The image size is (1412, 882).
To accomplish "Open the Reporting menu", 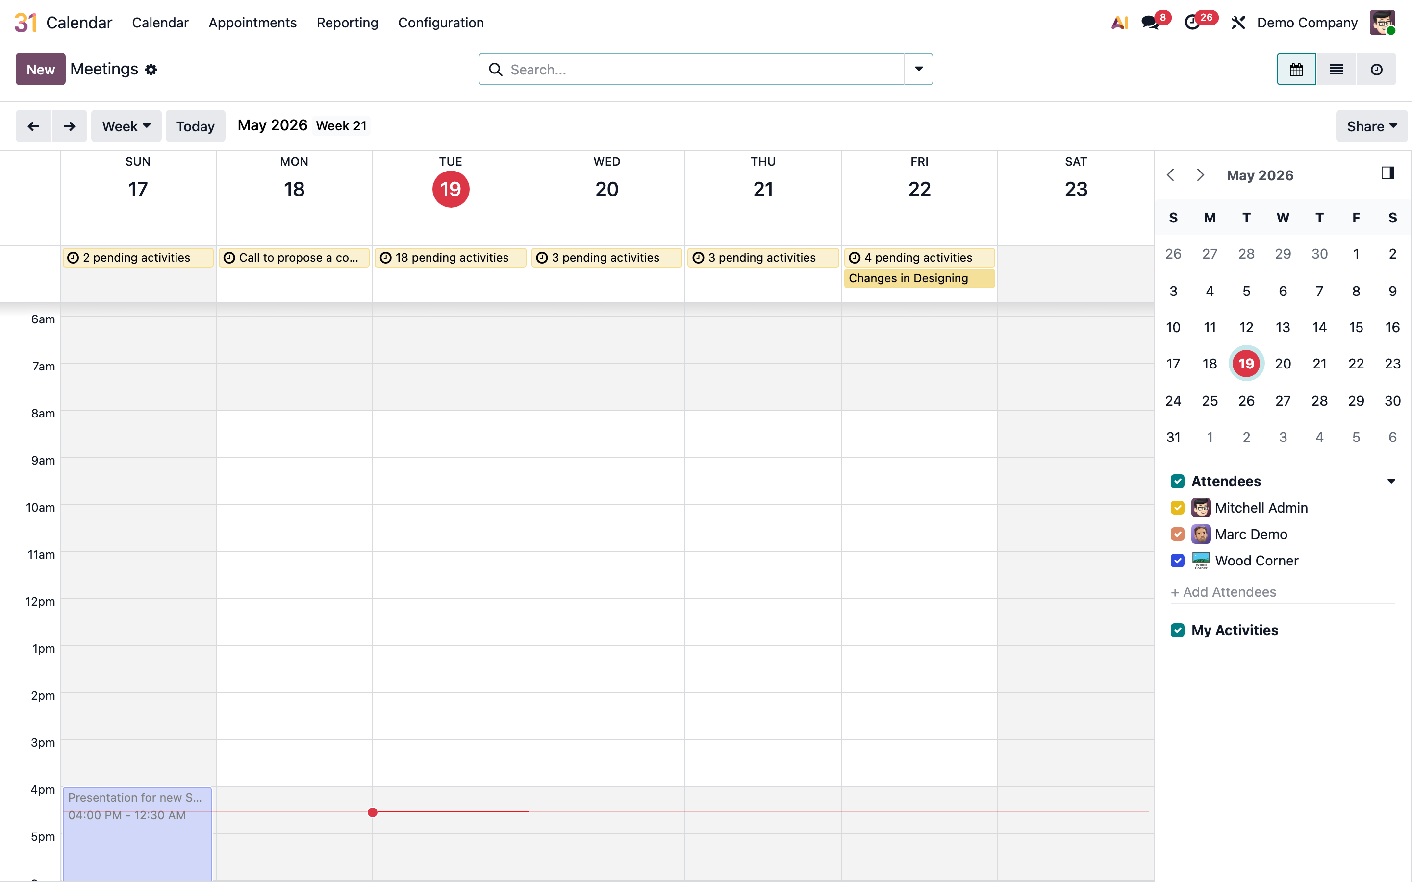I will pos(347,23).
